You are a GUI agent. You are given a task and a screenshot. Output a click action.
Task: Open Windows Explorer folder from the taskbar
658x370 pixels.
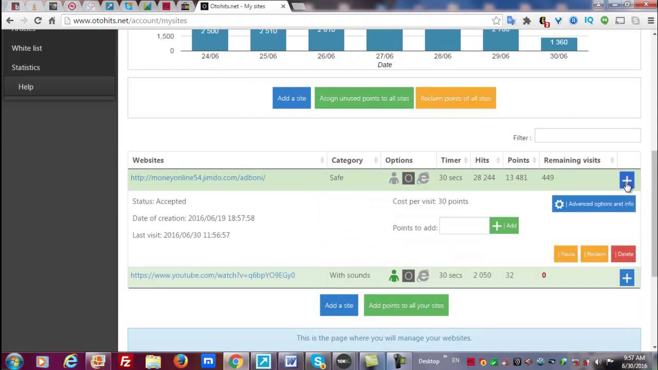click(x=153, y=361)
